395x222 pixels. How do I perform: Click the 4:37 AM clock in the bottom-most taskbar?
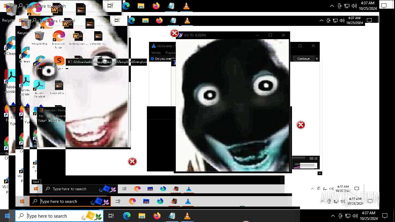pos(368,216)
